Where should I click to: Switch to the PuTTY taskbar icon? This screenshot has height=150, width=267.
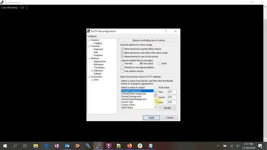click(x=98, y=146)
